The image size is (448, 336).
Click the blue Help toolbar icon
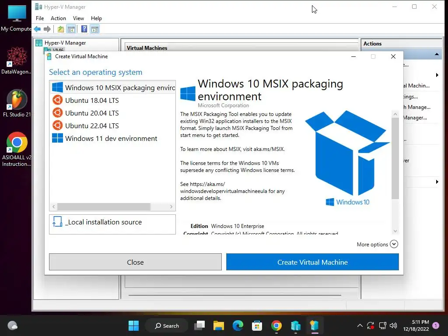point(84,29)
